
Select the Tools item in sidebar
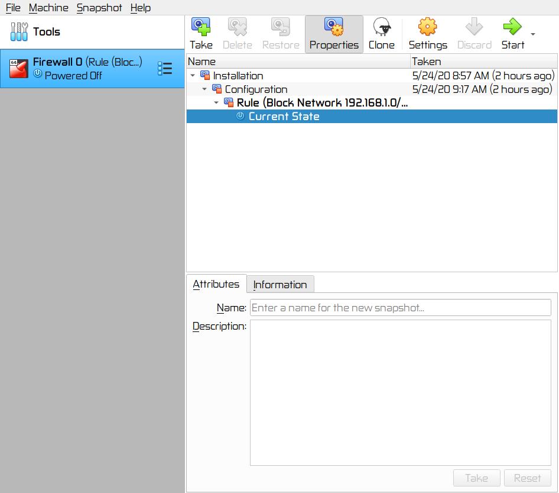tap(46, 32)
